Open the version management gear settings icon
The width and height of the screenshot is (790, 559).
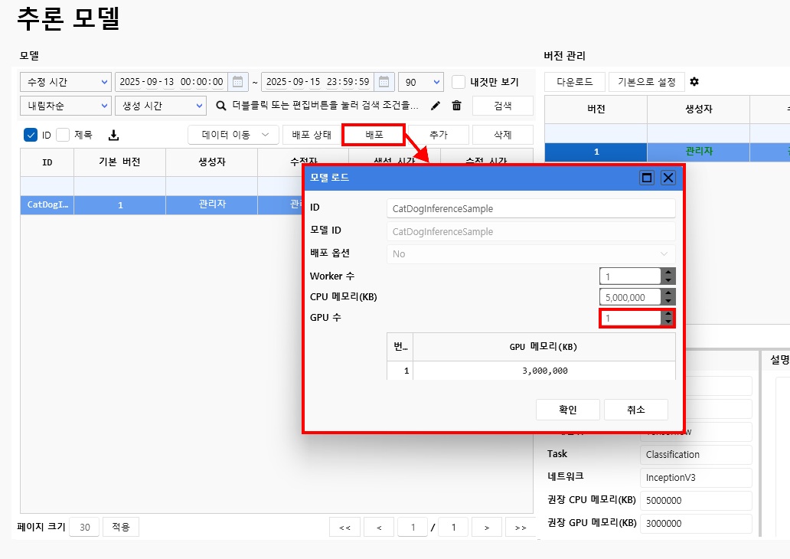pos(694,82)
